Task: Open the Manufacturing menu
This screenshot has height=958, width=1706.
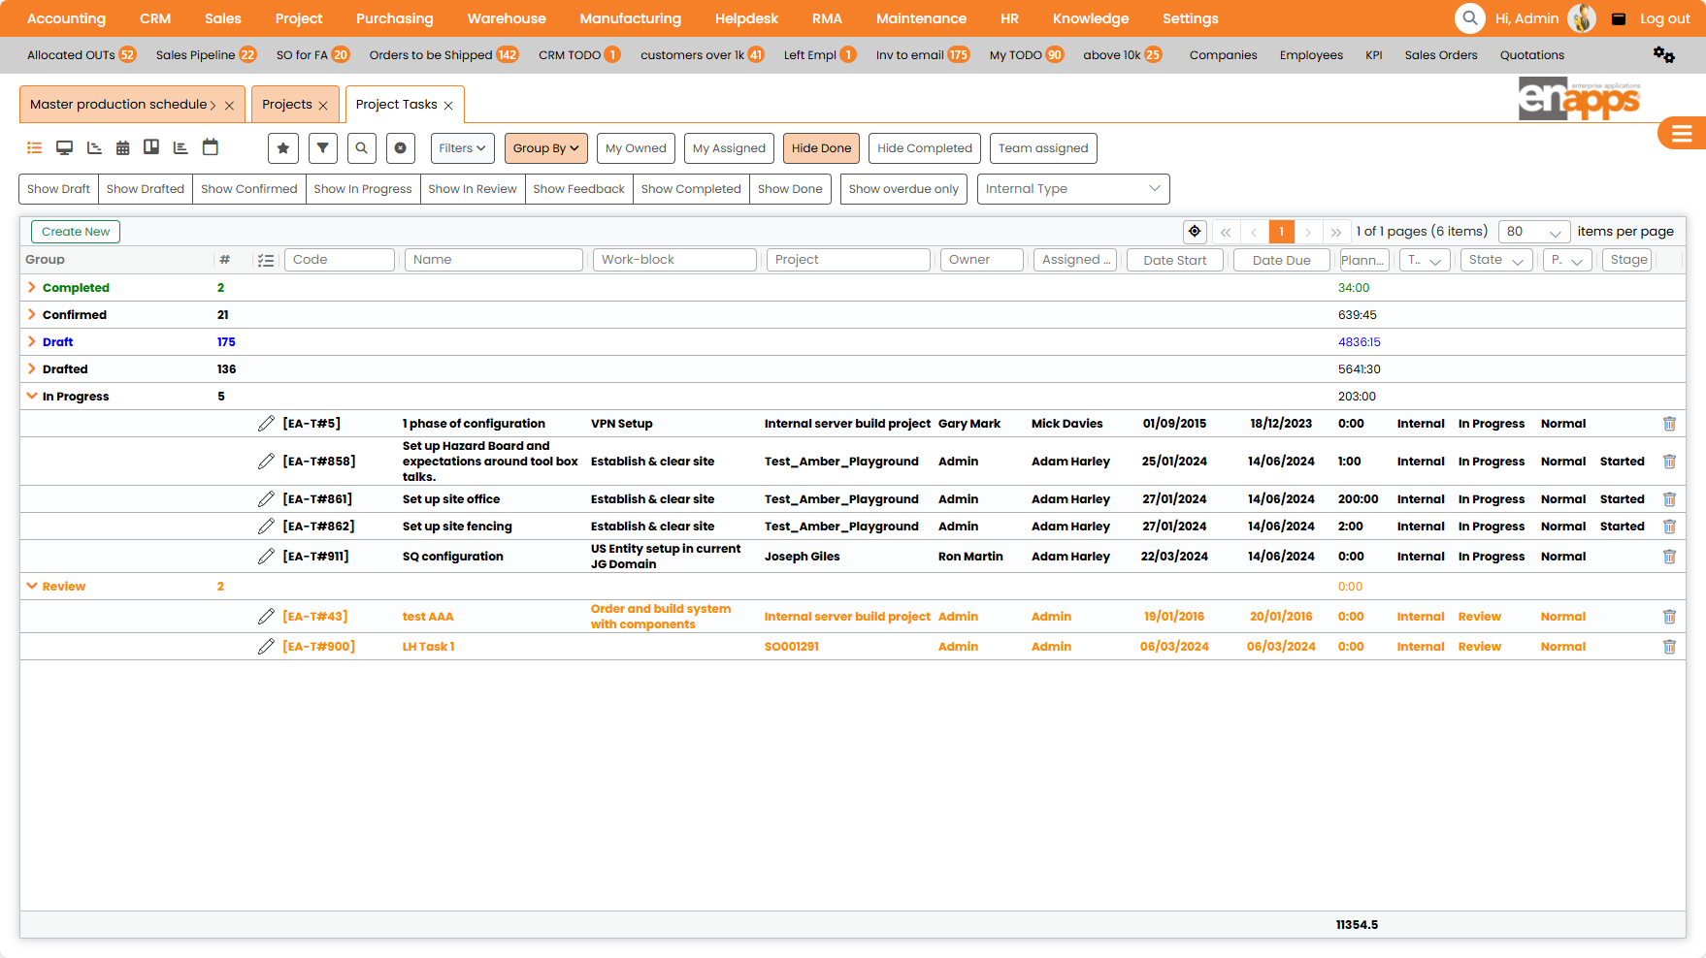Action: (x=631, y=18)
